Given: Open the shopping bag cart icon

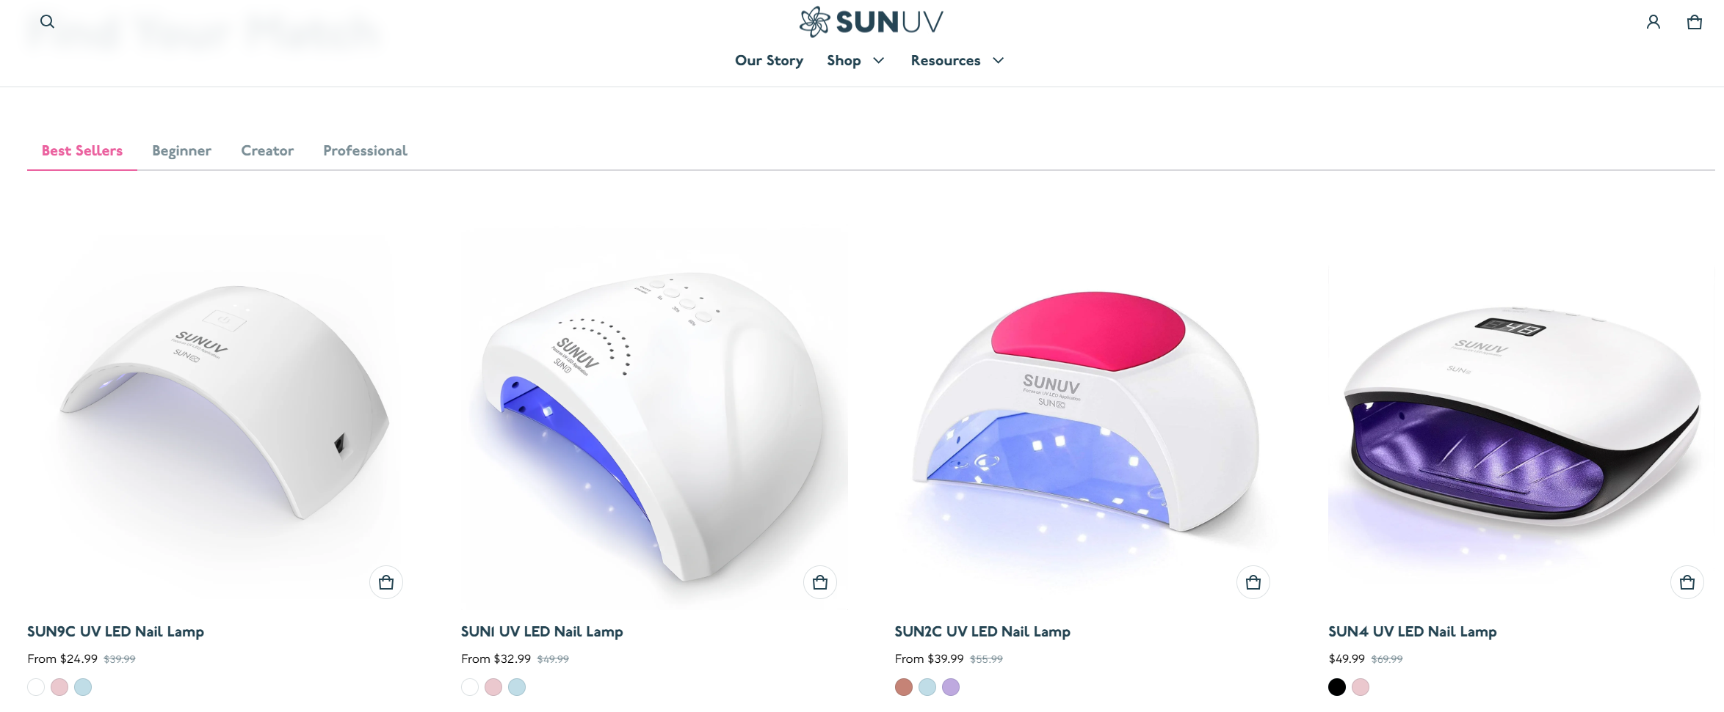Looking at the screenshot, I should pos(1695,22).
